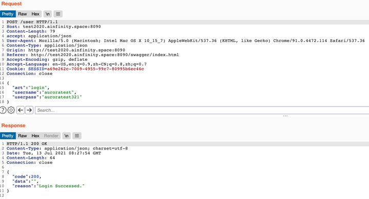The image size is (369, 199).
Task: Toggle \n non-printable characters in Request
Action: 48,14
